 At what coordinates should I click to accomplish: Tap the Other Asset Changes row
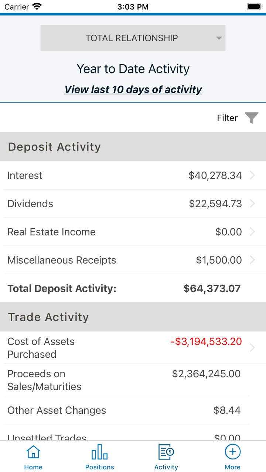pyautogui.click(x=126, y=410)
